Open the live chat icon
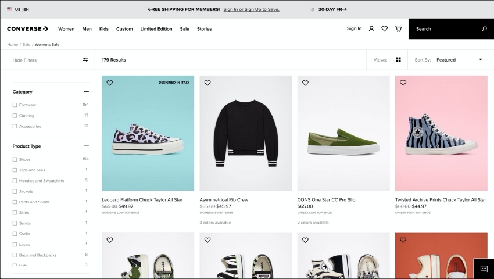Screen dimensions: 494x279 click(484, 269)
